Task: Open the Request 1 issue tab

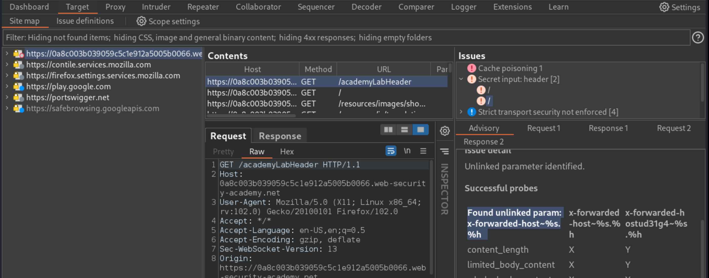Action: click(544, 128)
